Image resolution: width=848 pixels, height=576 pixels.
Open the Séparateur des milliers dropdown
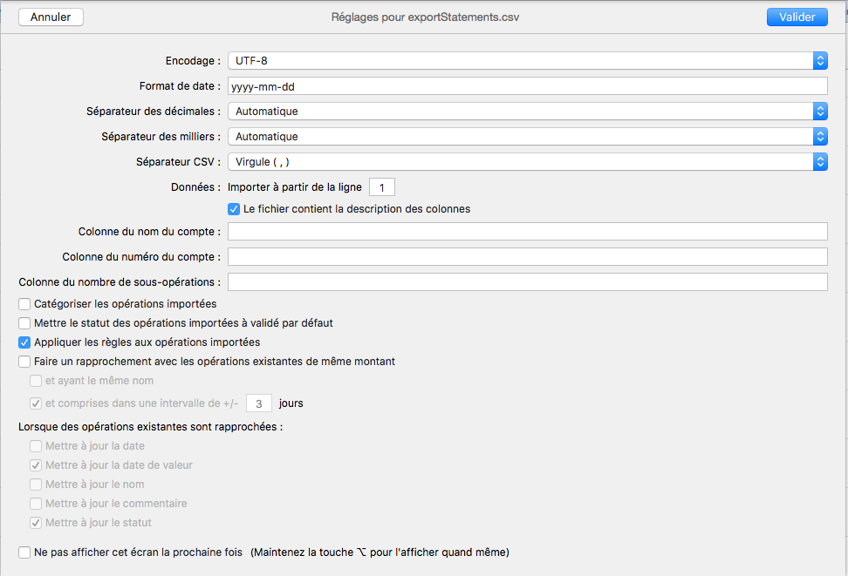click(x=527, y=137)
